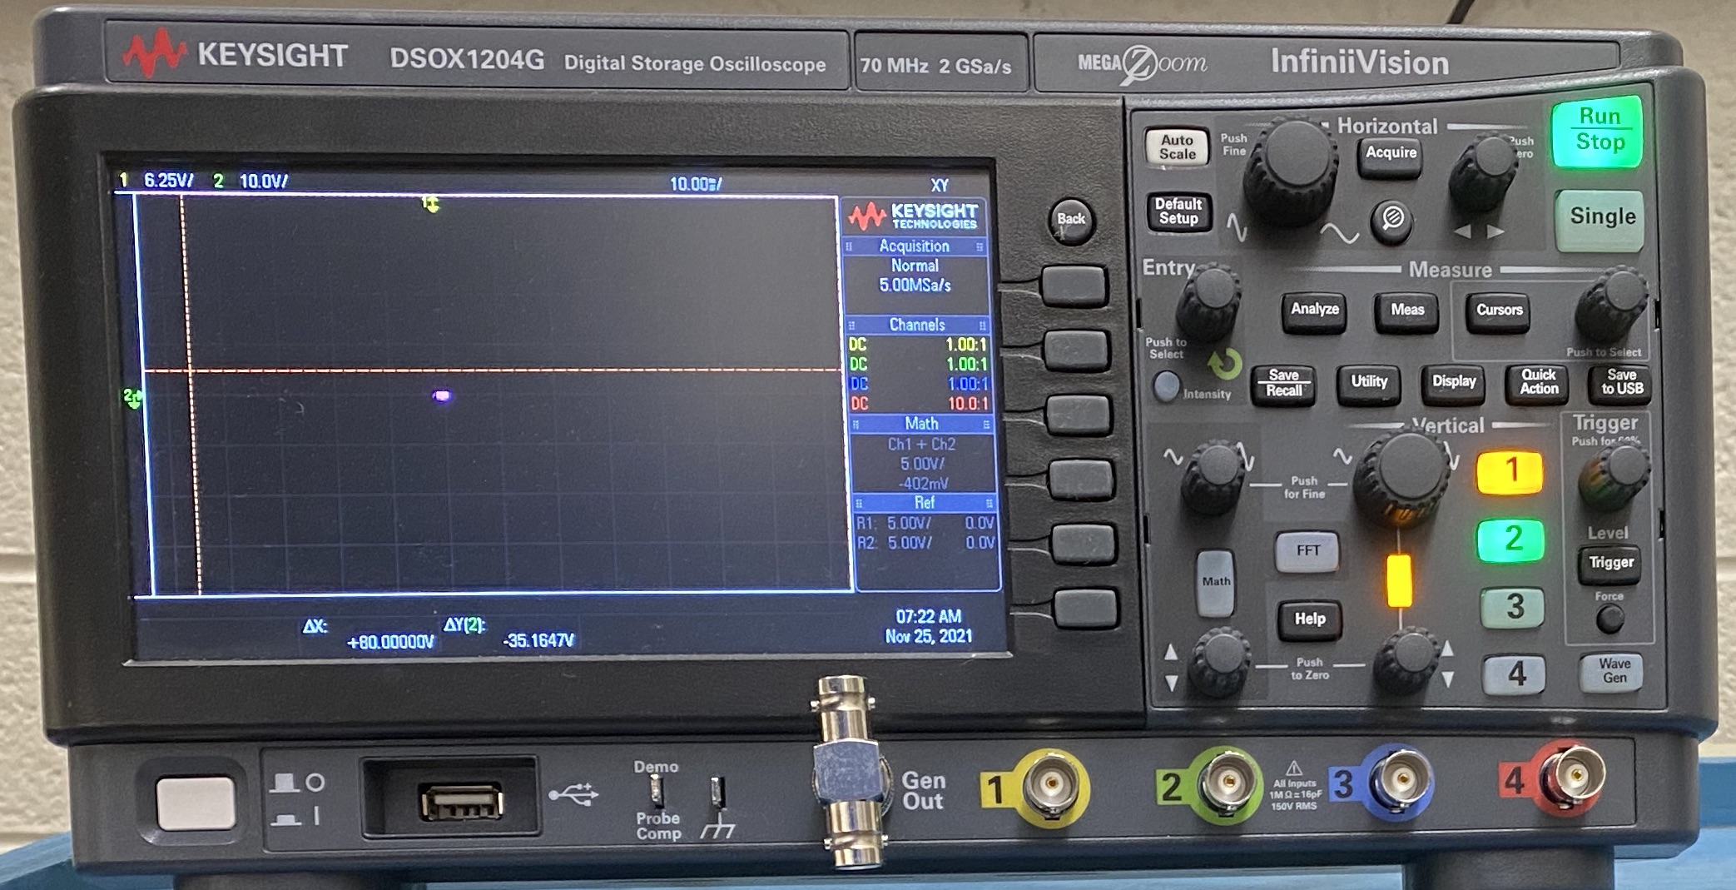
Task: Click the bottom softkey beside the clock
Action: [1086, 609]
